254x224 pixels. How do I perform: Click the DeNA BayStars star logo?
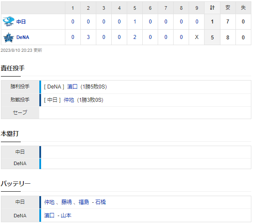[8, 37]
